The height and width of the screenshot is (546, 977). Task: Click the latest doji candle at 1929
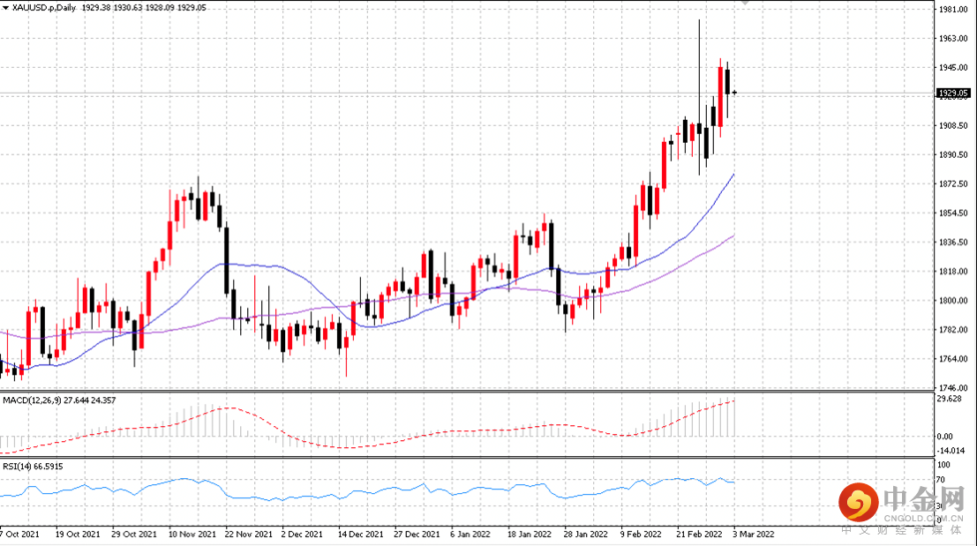pyautogui.click(x=734, y=93)
